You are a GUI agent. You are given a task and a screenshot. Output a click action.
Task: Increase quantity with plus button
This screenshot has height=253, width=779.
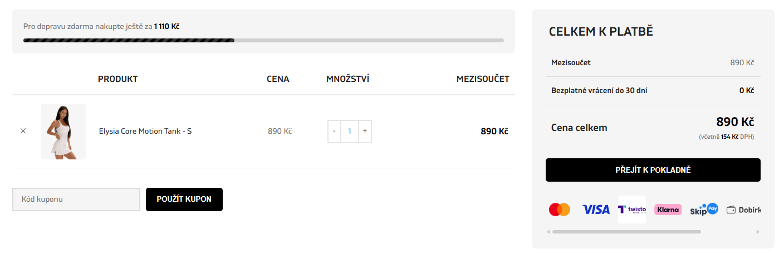365,132
